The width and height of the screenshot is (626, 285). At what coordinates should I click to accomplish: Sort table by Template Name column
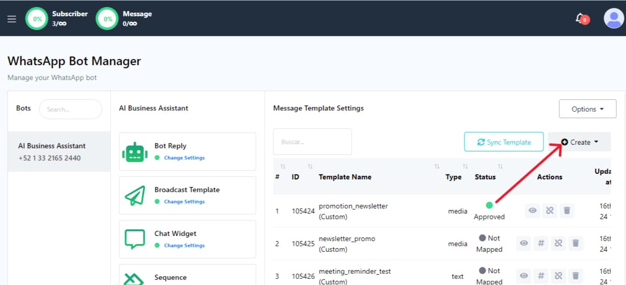(x=345, y=177)
